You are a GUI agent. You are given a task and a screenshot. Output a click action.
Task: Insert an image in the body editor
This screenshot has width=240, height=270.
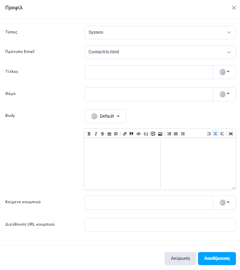point(160,134)
